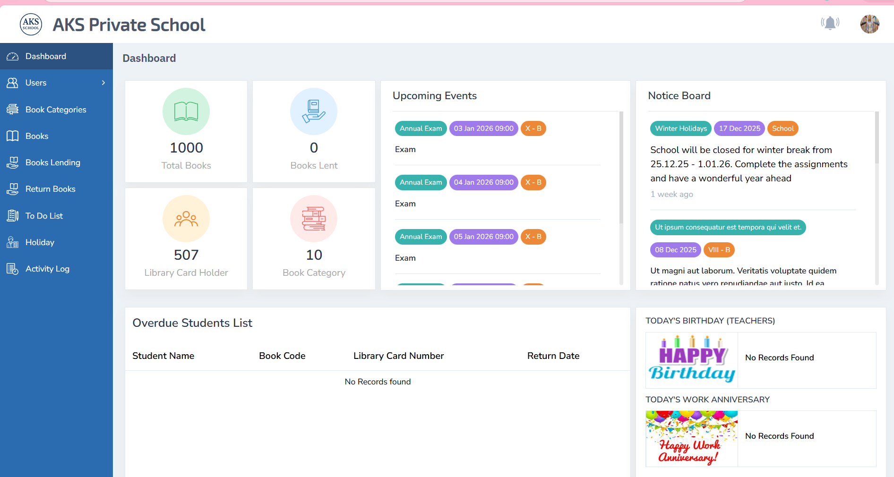
Task: Select the Dashboard icon in the sidebar
Action: [12, 56]
